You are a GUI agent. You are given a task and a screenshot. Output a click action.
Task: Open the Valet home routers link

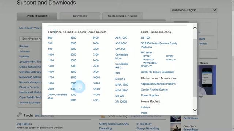pos(144,113)
